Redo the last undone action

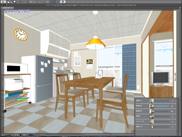pyautogui.click(x=24, y=2)
